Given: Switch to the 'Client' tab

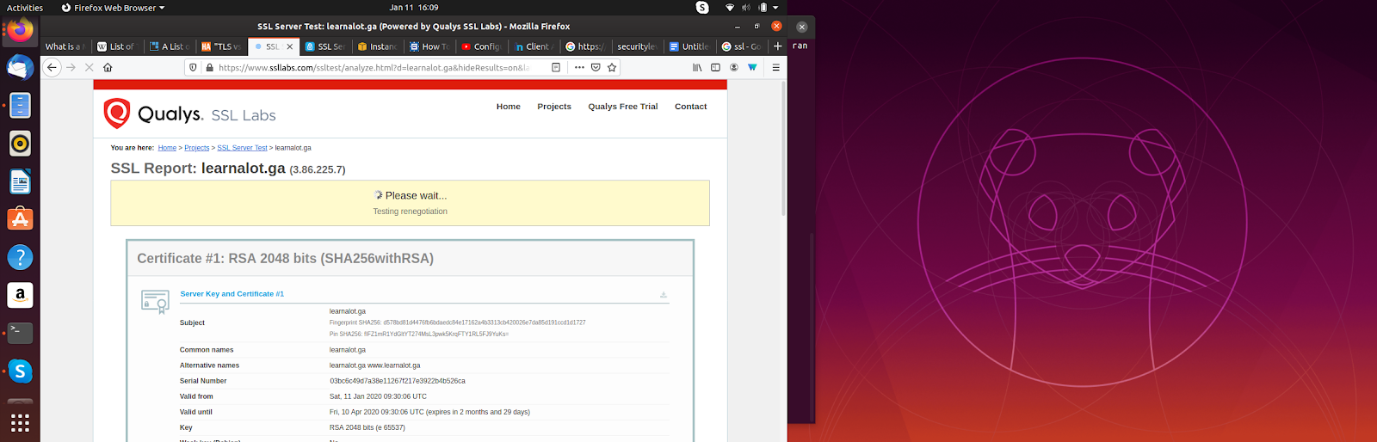Looking at the screenshot, I should click(x=533, y=46).
